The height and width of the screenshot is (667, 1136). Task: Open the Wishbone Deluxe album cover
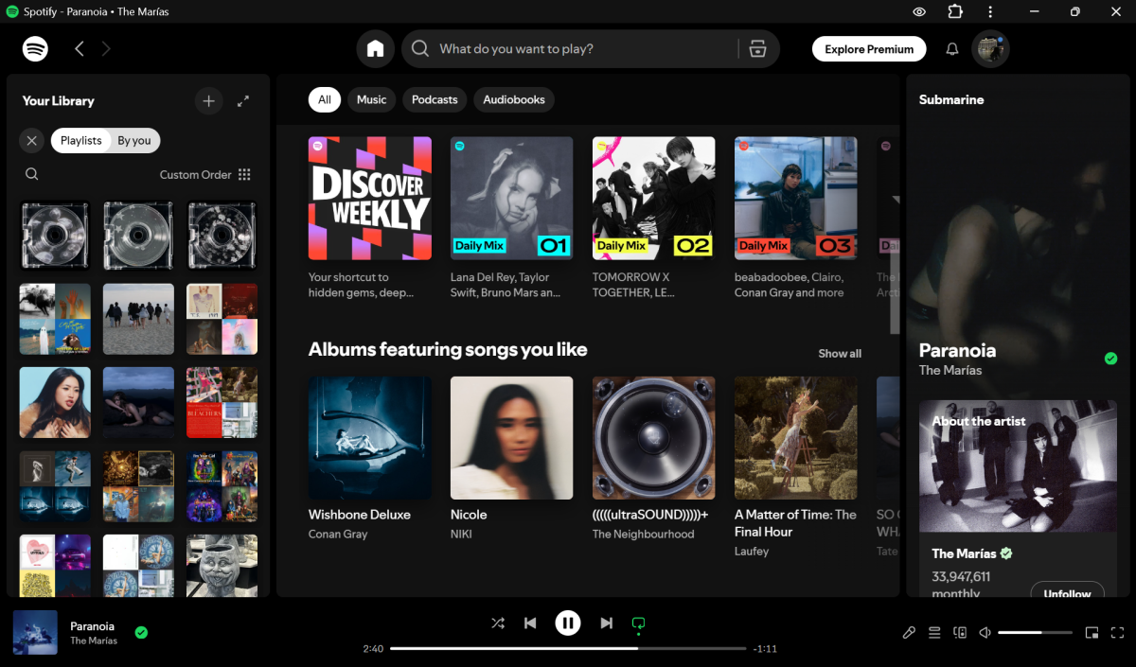pyautogui.click(x=370, y=438)
